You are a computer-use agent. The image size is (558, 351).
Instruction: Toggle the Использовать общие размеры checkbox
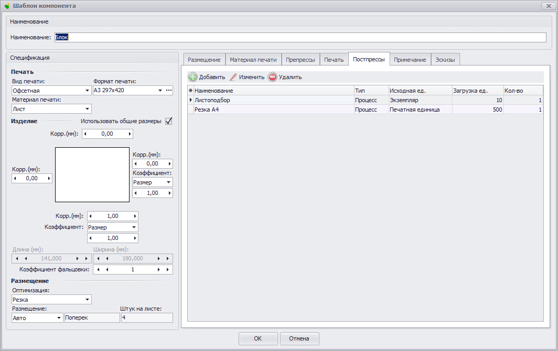tap(169, 121)
